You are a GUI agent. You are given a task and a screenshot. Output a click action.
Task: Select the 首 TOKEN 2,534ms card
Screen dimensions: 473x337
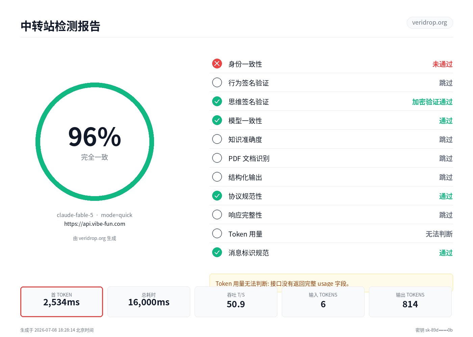[61, 302]
